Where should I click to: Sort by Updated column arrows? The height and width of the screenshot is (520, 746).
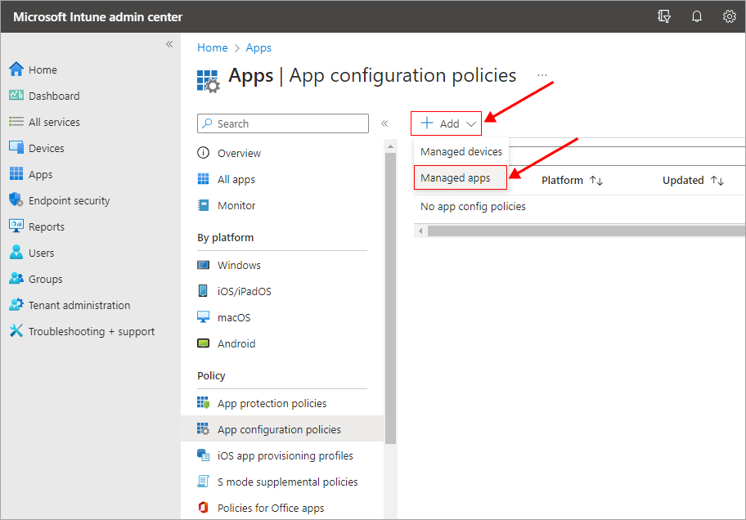(717, 181)
